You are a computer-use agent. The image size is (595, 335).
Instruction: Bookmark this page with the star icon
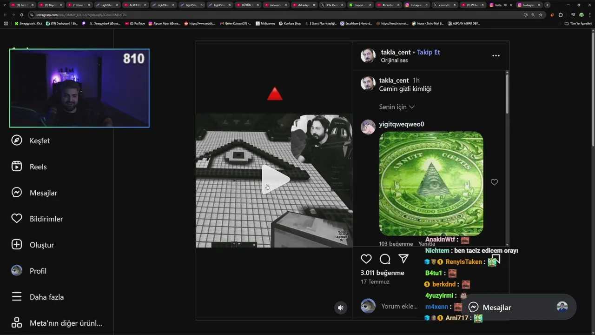tap(541, 15)
